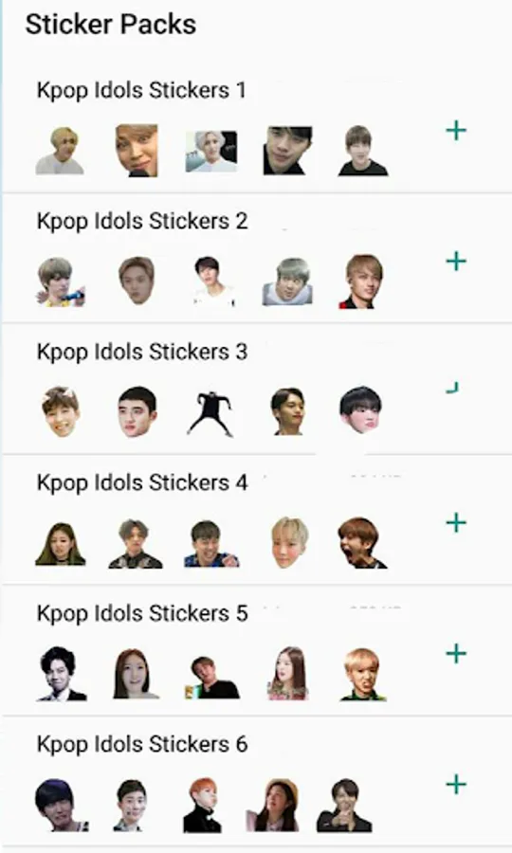
Task: Add Kpop Idols Stickers 2 pack
Action: pos(456,262)
